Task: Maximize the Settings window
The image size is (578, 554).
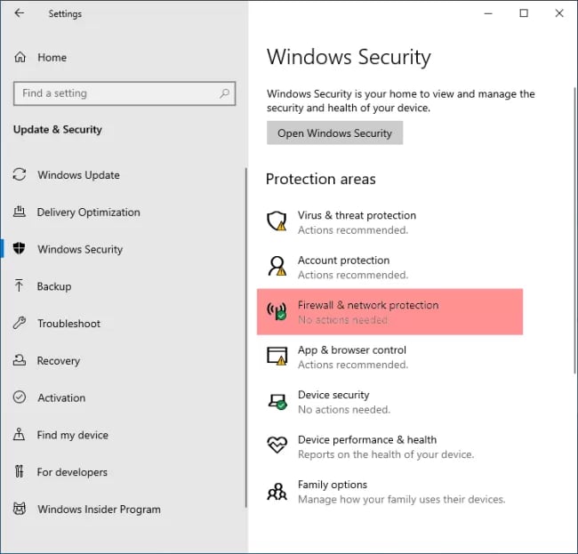Action: click(x=524, y=13)
